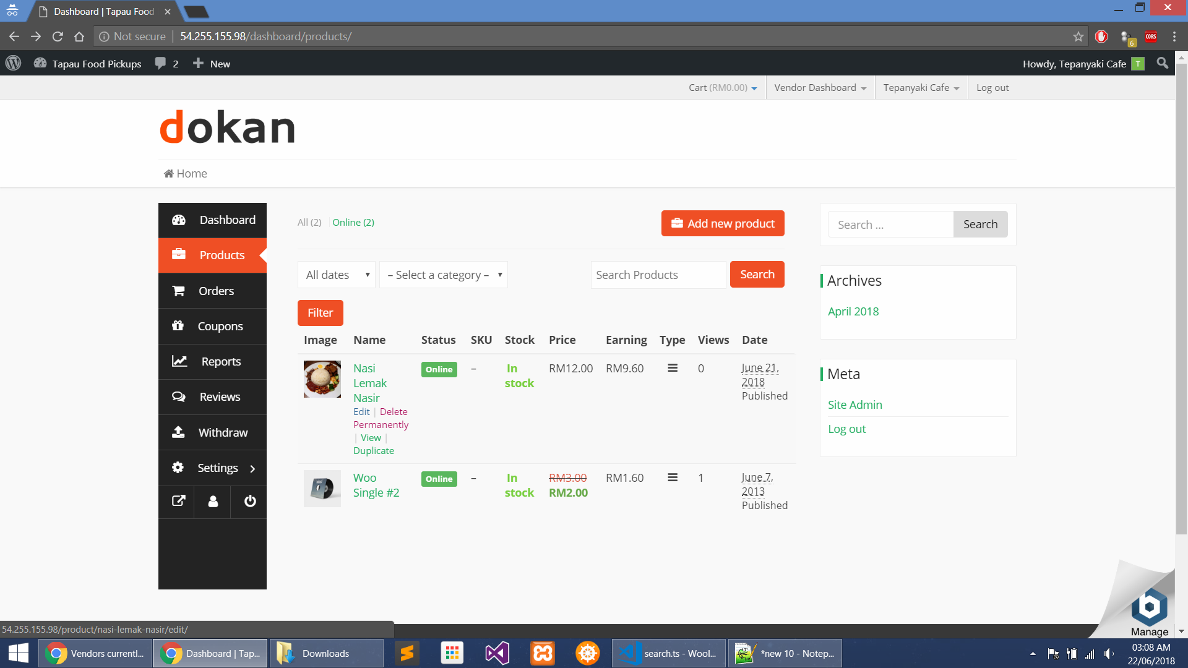Select the Dashboard icon in the sidebar
1188x668 pixels.
click(179, 220)
